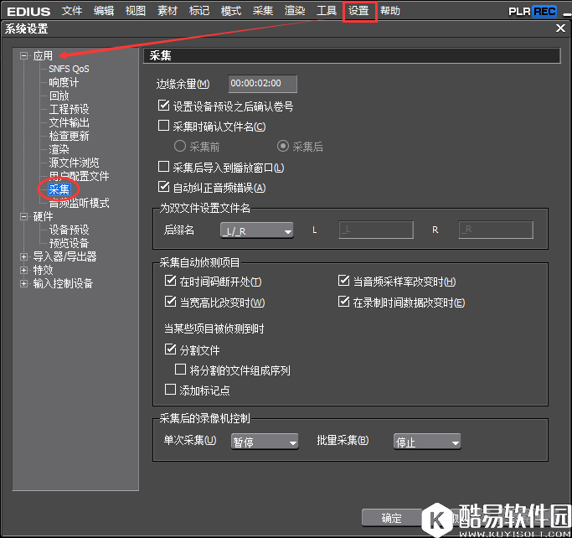Toggle 自动纠正音频错误 checkbox
This screenshot has height=538, width=572.
point(163,187)
